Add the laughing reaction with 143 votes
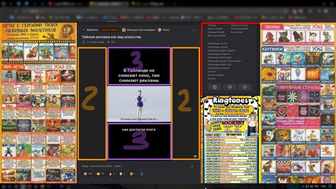Screen dimensions: 336x189 coord(88,174)
